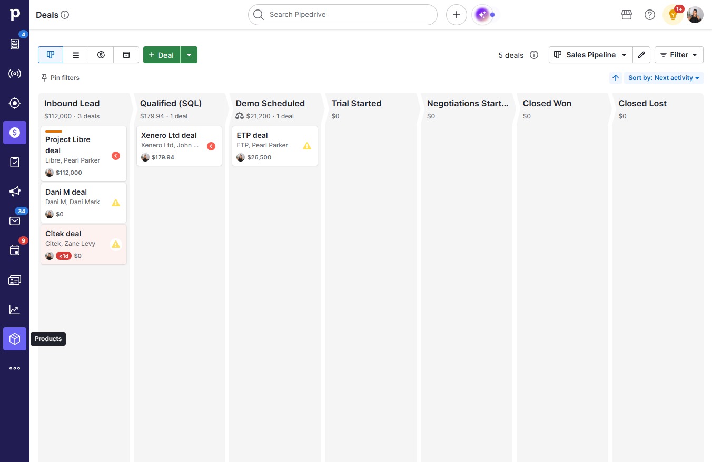Open the Leads inbox sidebar icon with badge 4
This screenshot has height=462, width=712.
[x=15, y=44]
